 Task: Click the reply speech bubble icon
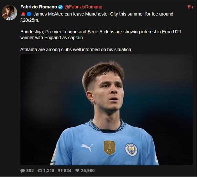coord(23,171)
